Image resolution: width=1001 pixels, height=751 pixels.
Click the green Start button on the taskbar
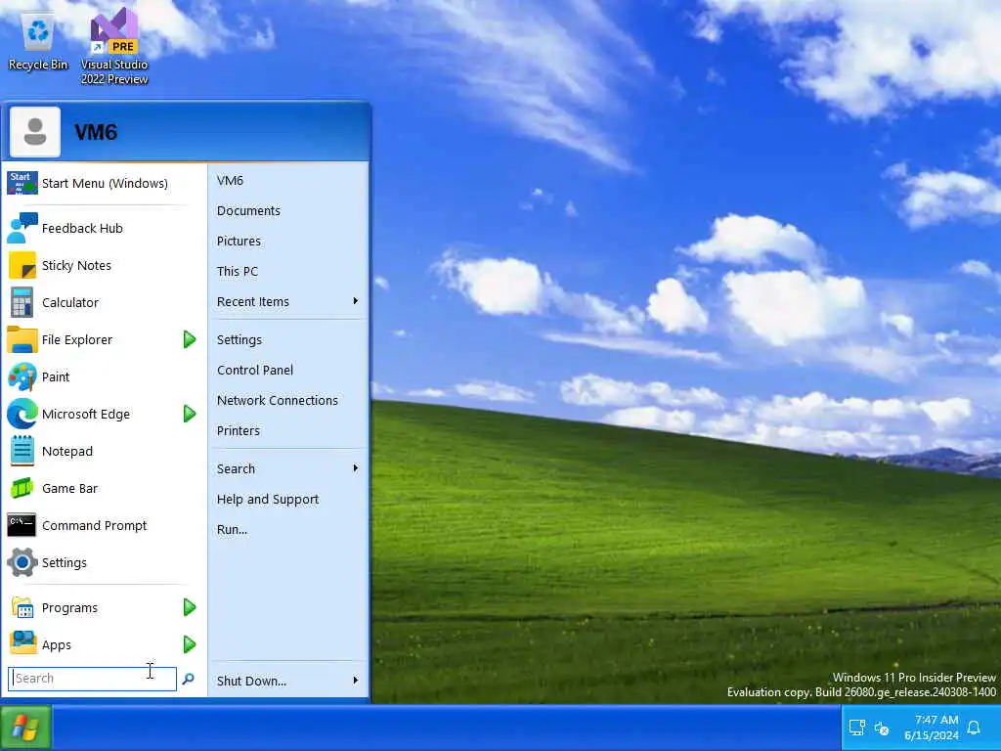pos(25,727)
